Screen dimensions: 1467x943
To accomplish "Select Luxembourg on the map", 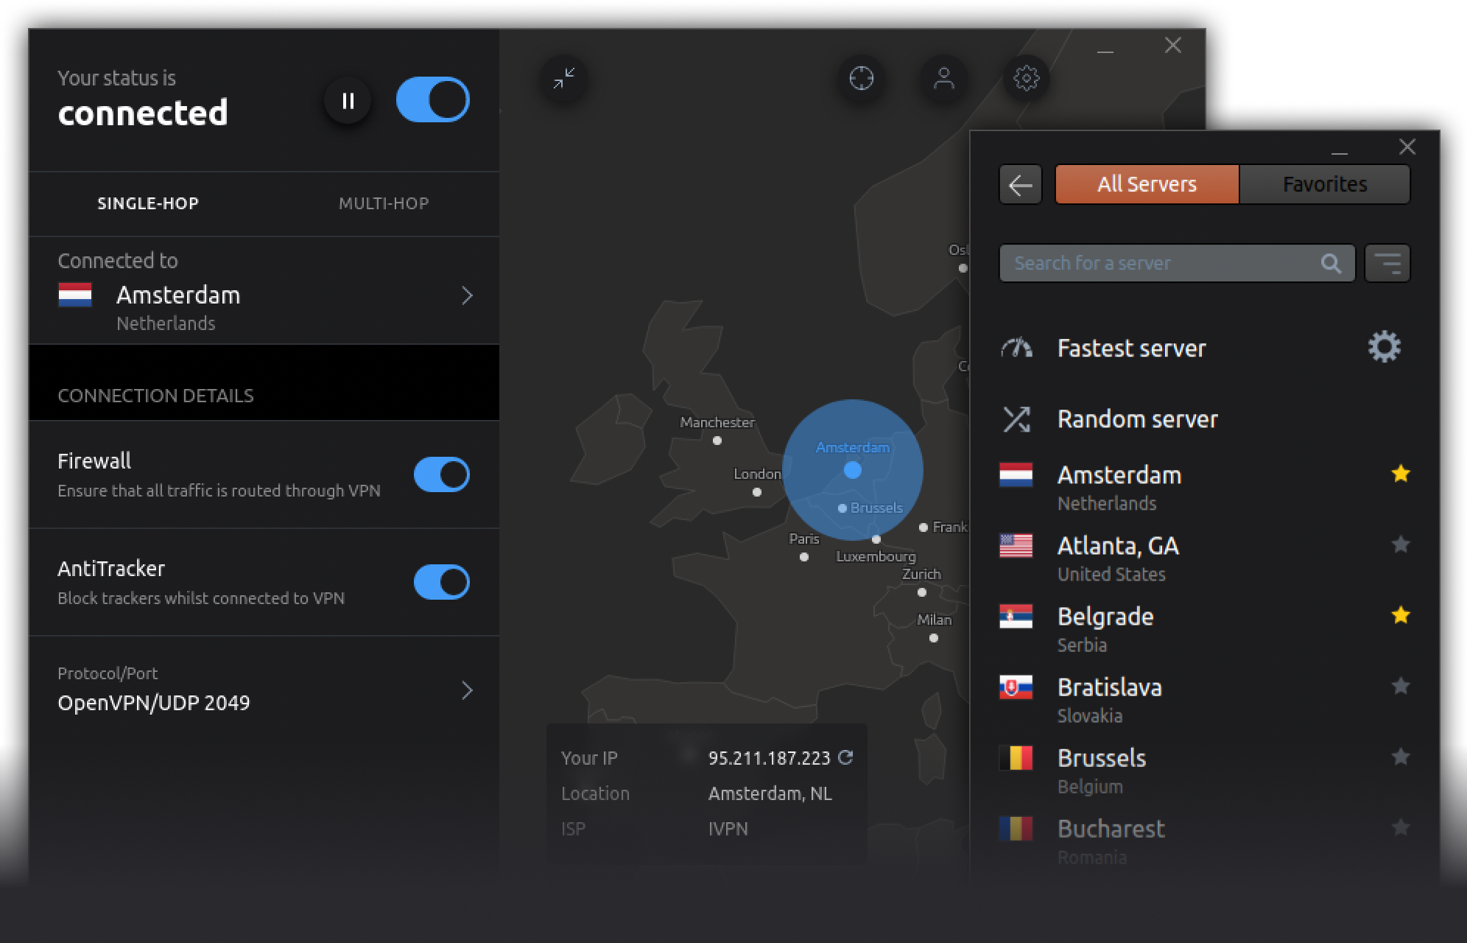I will click(x=876, y=539).
